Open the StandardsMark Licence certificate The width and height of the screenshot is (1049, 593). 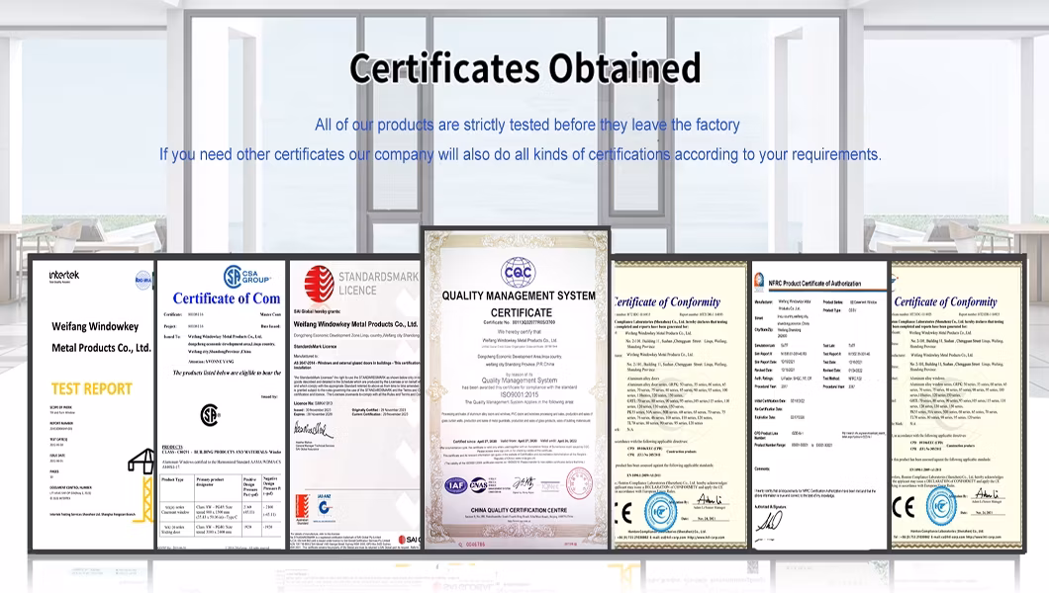[354, 404]
